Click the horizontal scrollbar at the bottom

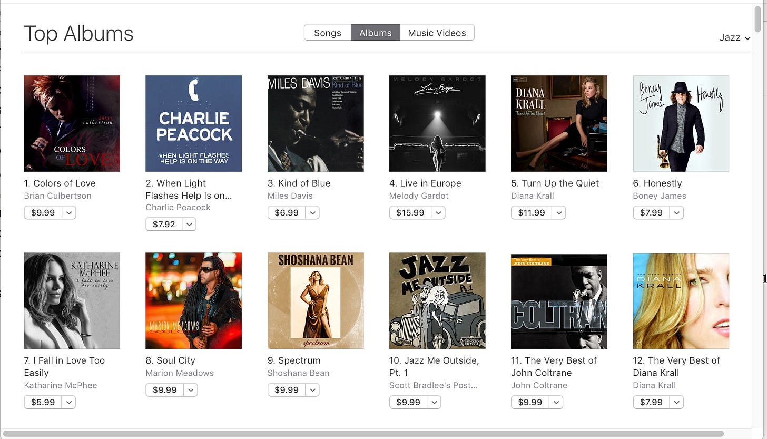pos(363,434)
